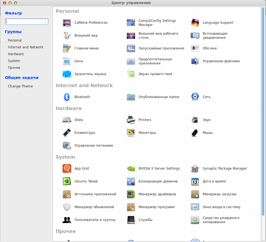Click the vertical scrollbar handle
This screenshot has height=242, width=266.
click(x=263, y=111)
